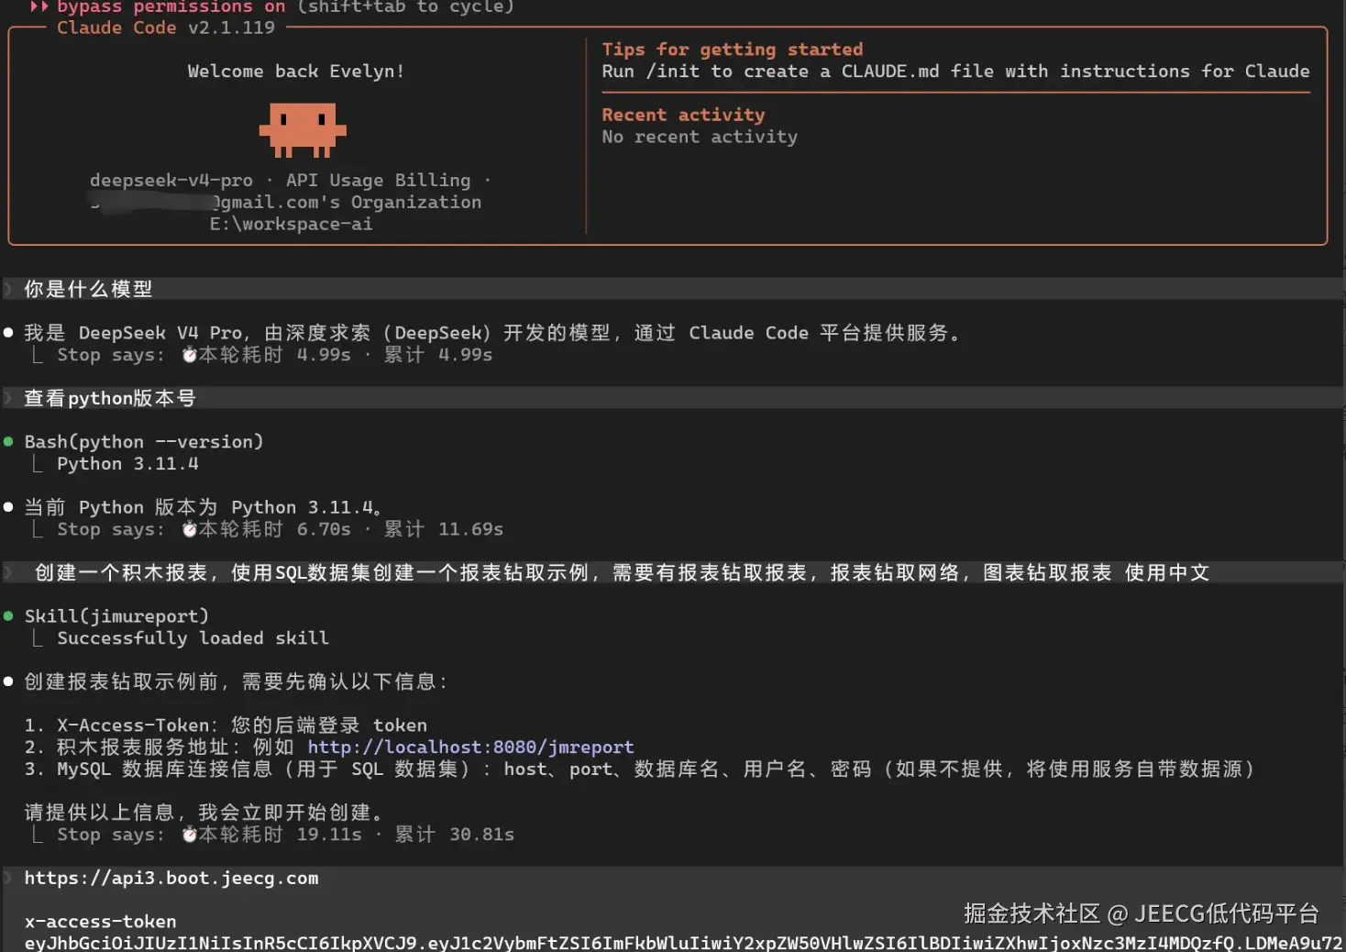The image size is (1346, 952).
Task: Click 'No recent activity' text
Action: [700, 137]
